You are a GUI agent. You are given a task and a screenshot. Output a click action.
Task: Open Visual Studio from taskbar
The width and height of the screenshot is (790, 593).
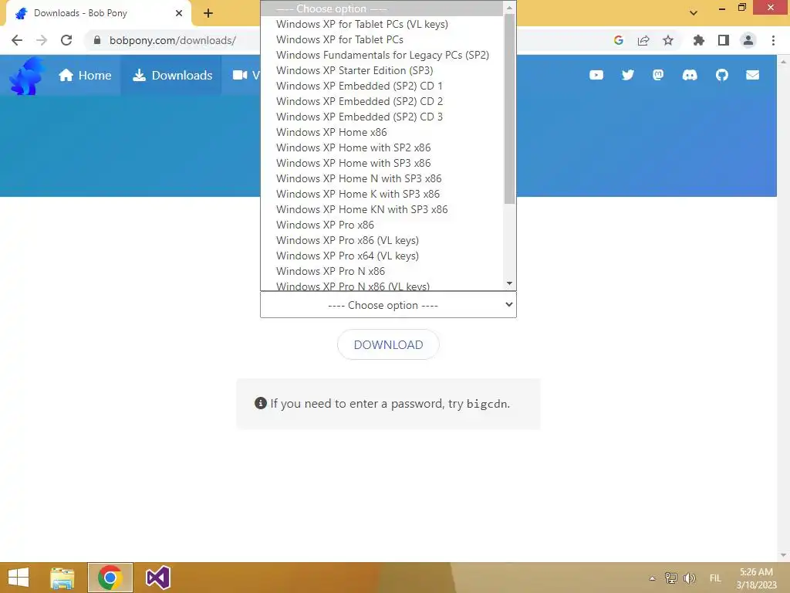point(157,578)
